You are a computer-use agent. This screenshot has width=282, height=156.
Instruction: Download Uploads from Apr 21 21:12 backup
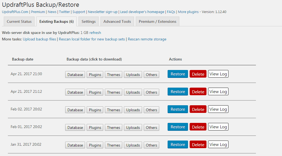tap(133, 92)
